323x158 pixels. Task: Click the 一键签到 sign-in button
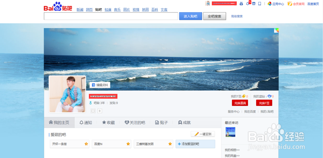click(x=203, y=134)
